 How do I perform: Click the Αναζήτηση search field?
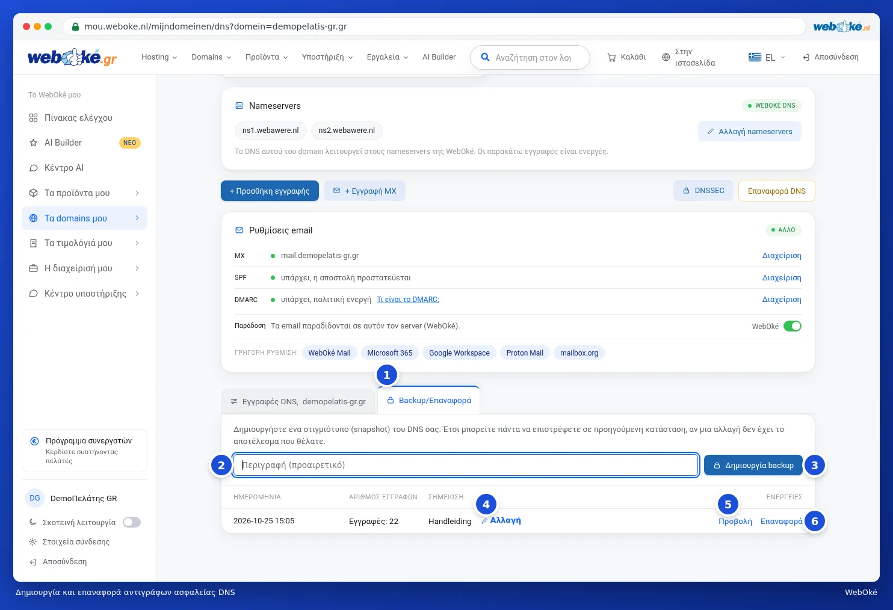(530, 58)
